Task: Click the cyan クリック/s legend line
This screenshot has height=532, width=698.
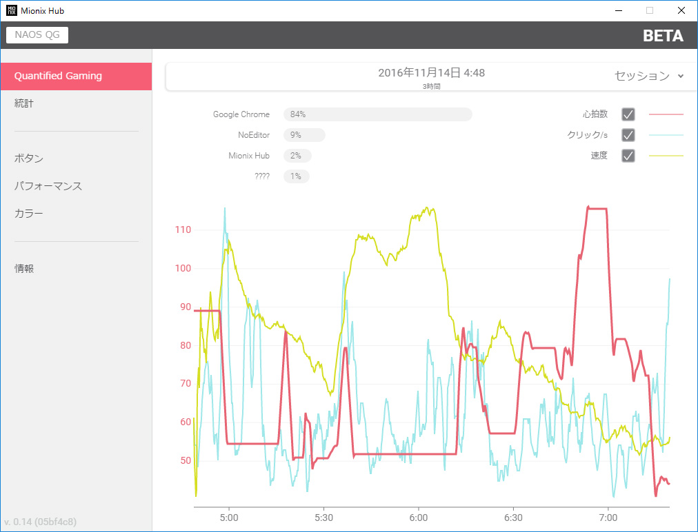Action: point(666,135)
